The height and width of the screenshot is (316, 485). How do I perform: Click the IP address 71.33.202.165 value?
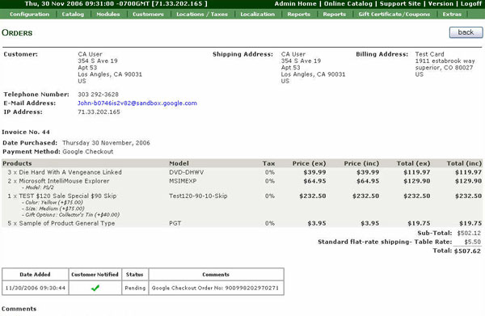(99, 112)
